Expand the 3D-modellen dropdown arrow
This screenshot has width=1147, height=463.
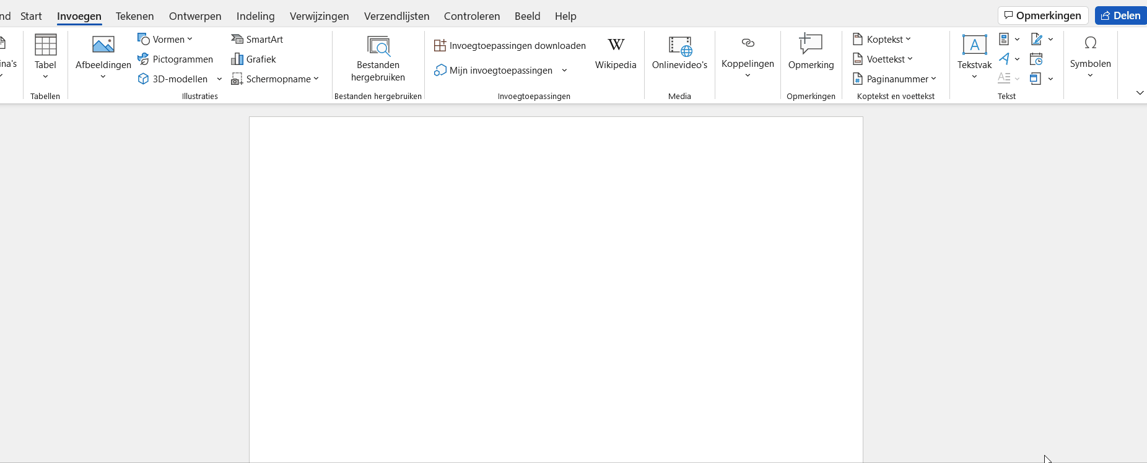219,79
